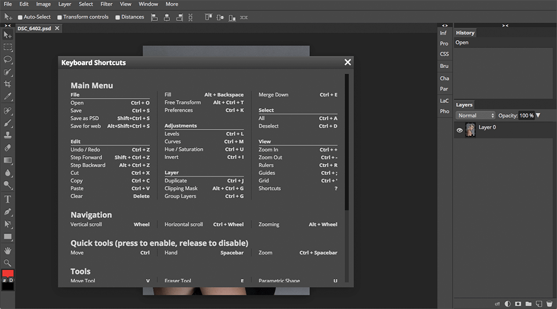The width and height of the screenshot is (557, 309).
Task: Click the delete layer trash icon
Action: point(549,303)
